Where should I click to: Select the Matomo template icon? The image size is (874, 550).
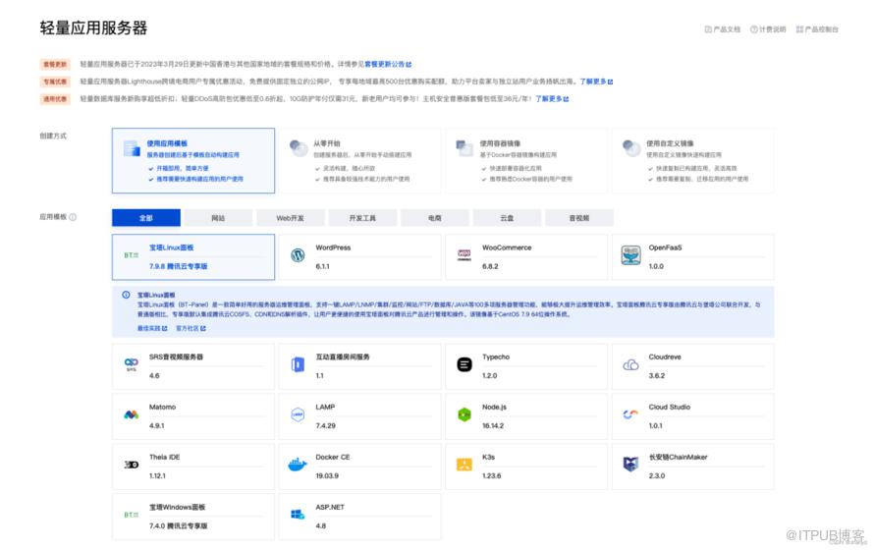click(x=132, y=414)
